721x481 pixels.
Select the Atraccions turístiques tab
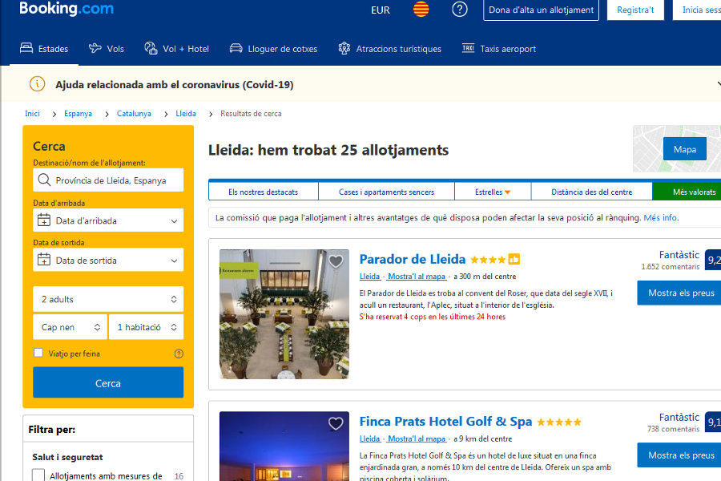tap(389, 49)
